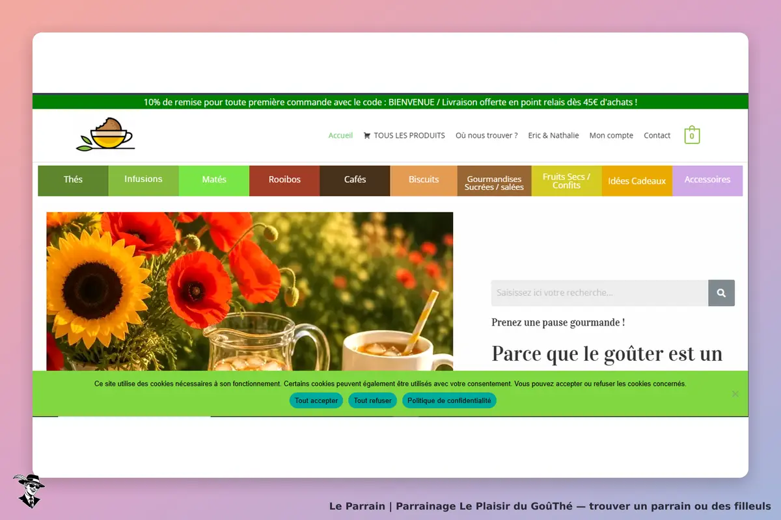The image size is (781, 520).
Task: Select the Biscuits category tile
Action: pyautogui.click(x=424, y=181)
